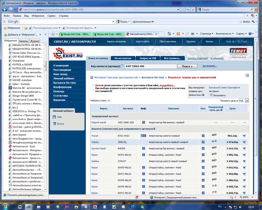The height and width of the screenshot is (210, 262).
Task: Click IE Home toolbar icon
Action: 169,34
